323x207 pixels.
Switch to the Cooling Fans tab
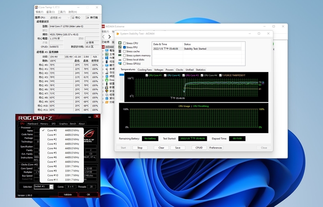(x=145, y=69)
